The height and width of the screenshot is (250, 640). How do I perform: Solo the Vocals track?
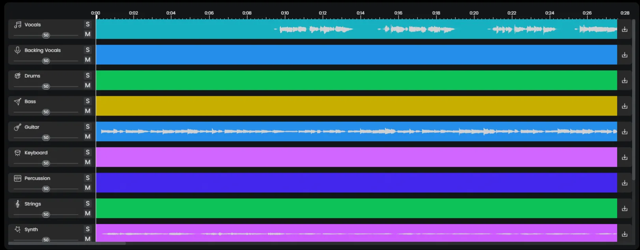[88, 24]
